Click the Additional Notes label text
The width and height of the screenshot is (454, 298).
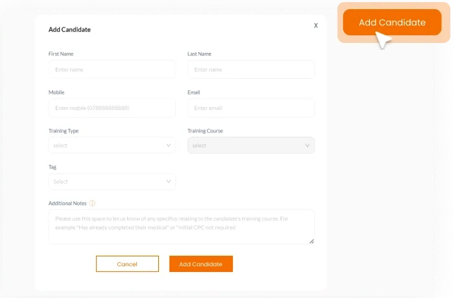pos(68,204)
